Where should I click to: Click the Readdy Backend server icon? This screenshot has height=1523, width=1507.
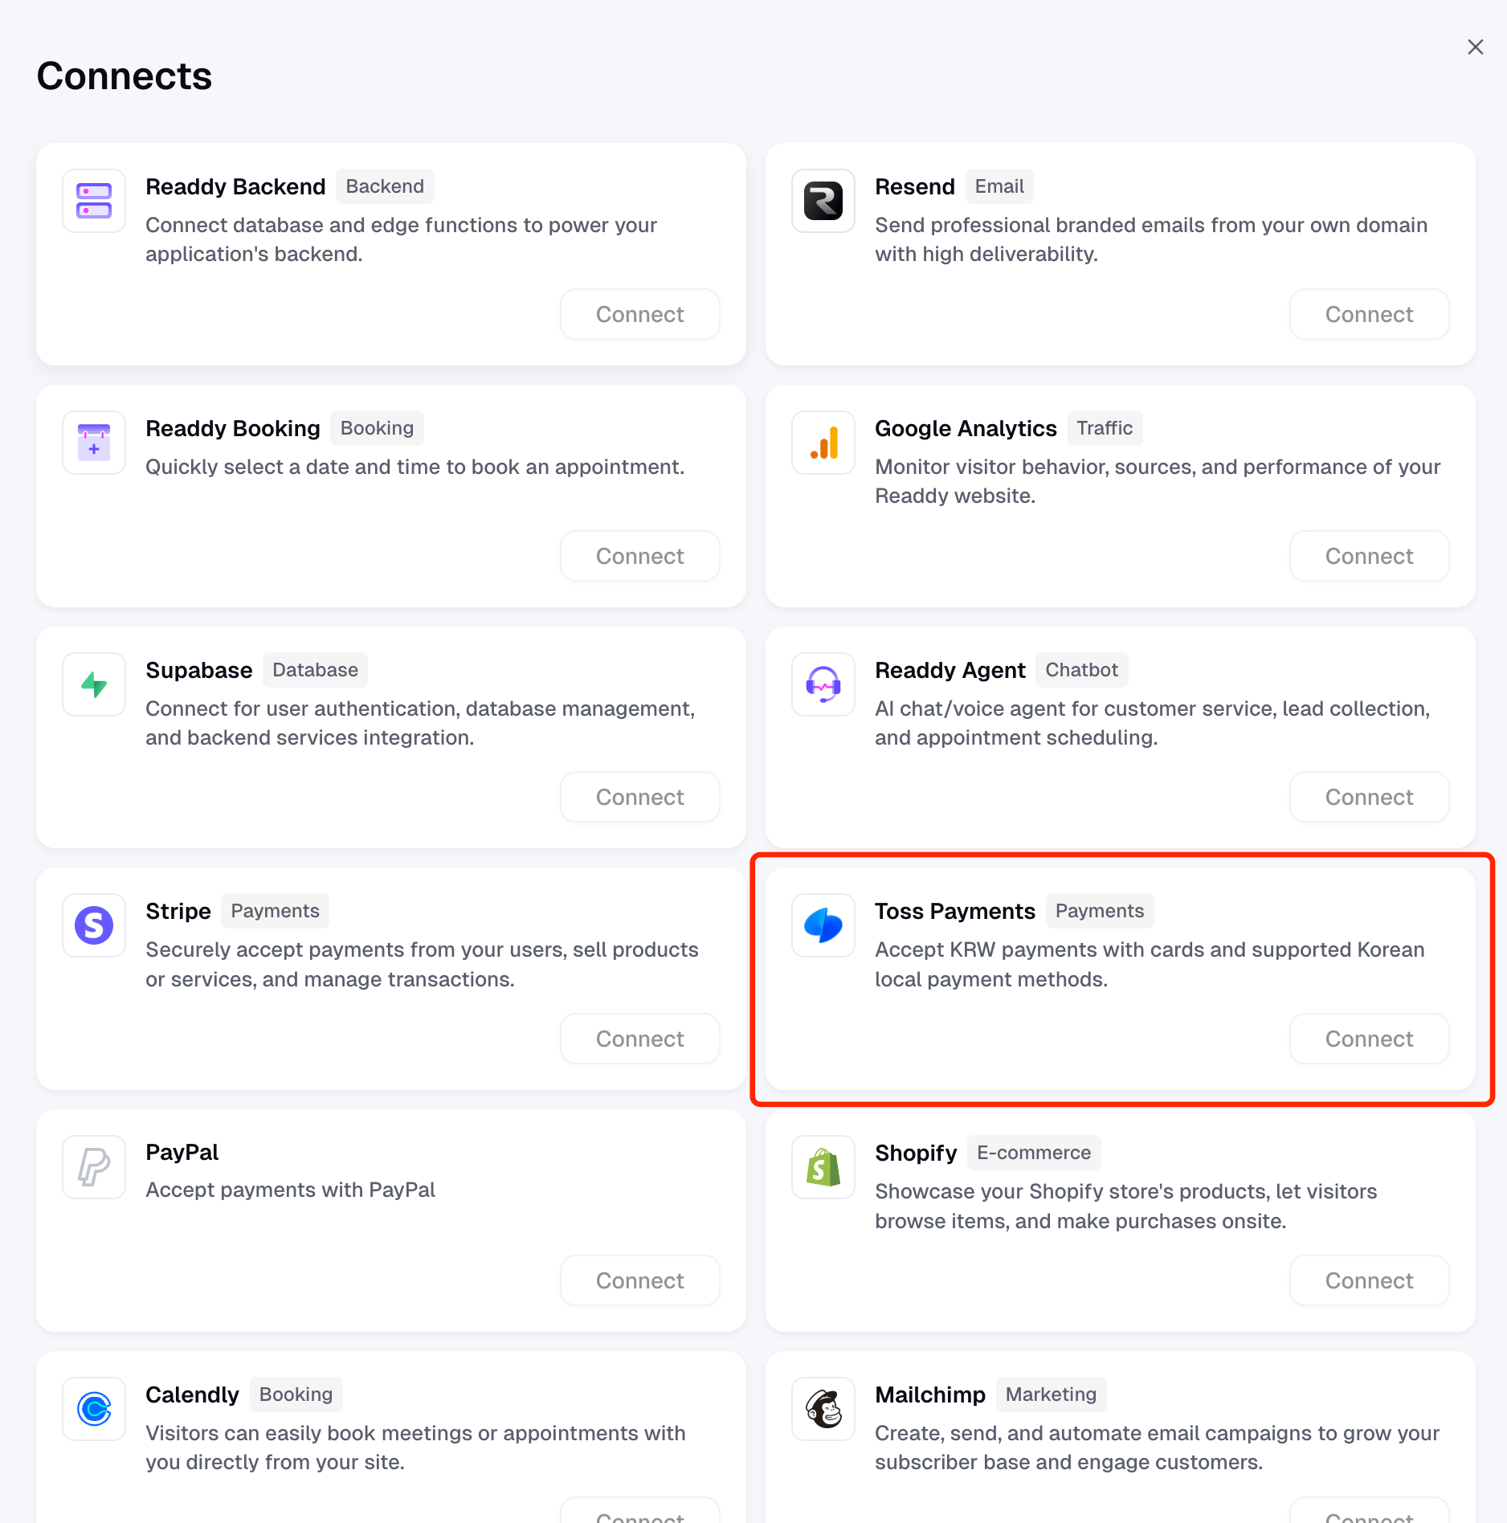pos(94,201)
